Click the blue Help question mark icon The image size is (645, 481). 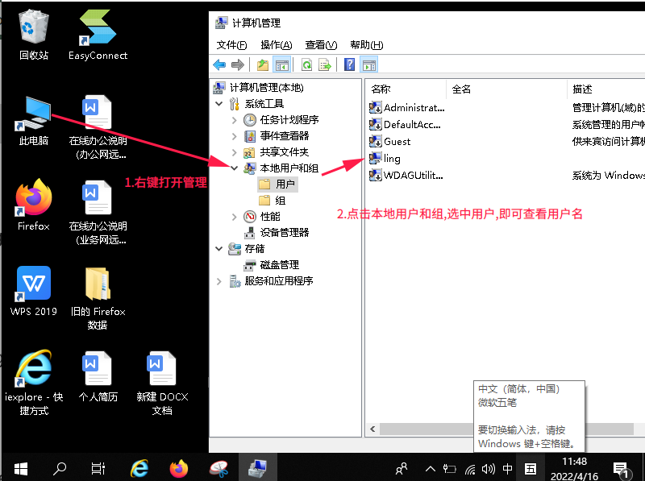click(x=350, y=65)
